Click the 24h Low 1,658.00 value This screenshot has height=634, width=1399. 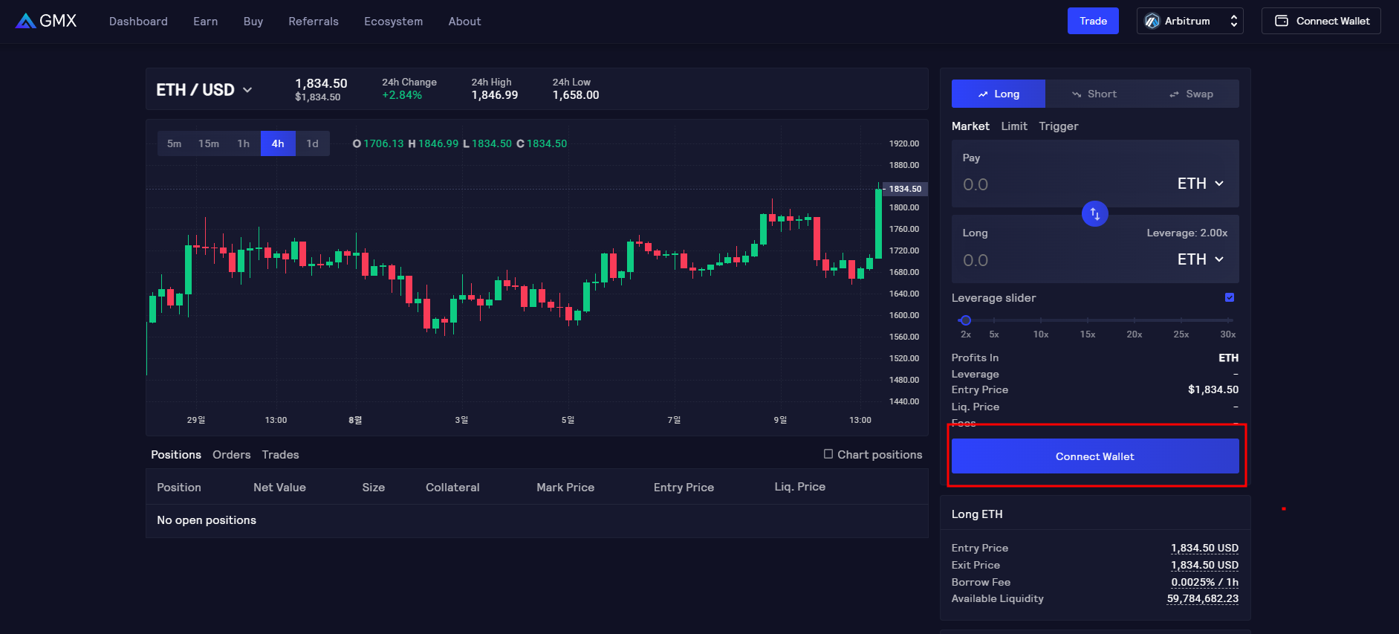pos(576,95)
